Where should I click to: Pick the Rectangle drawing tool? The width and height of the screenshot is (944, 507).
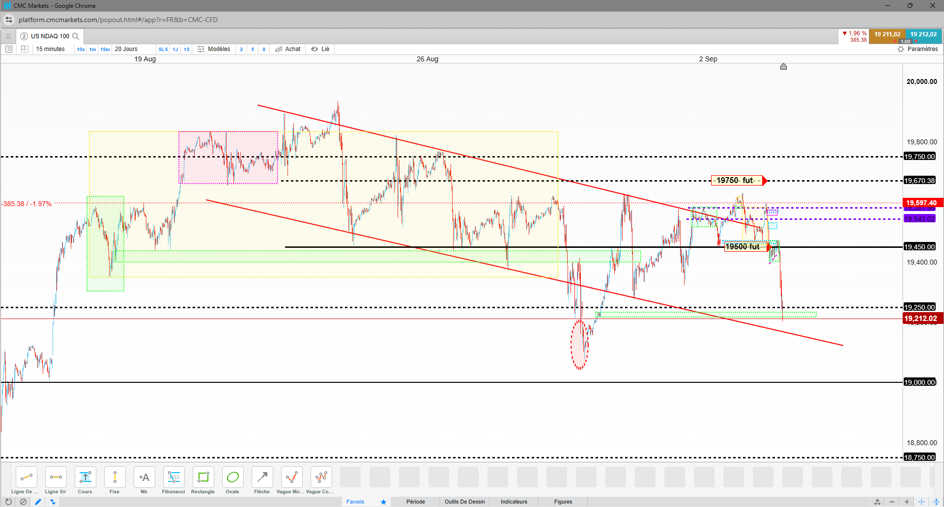coord(203,480)
